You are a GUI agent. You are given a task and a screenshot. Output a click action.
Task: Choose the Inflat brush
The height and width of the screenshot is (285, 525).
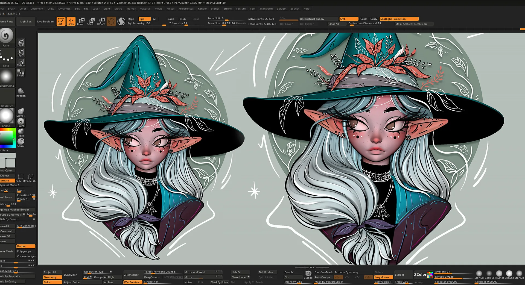point(21,133)
